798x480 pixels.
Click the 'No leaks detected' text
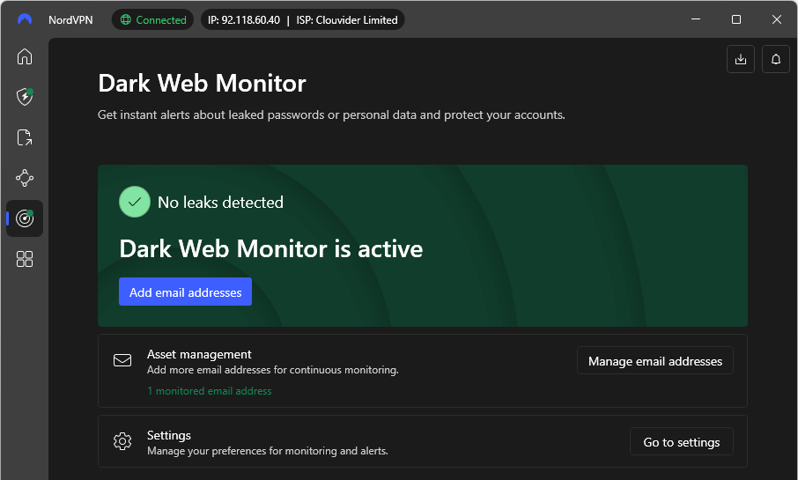click(220, 202)
